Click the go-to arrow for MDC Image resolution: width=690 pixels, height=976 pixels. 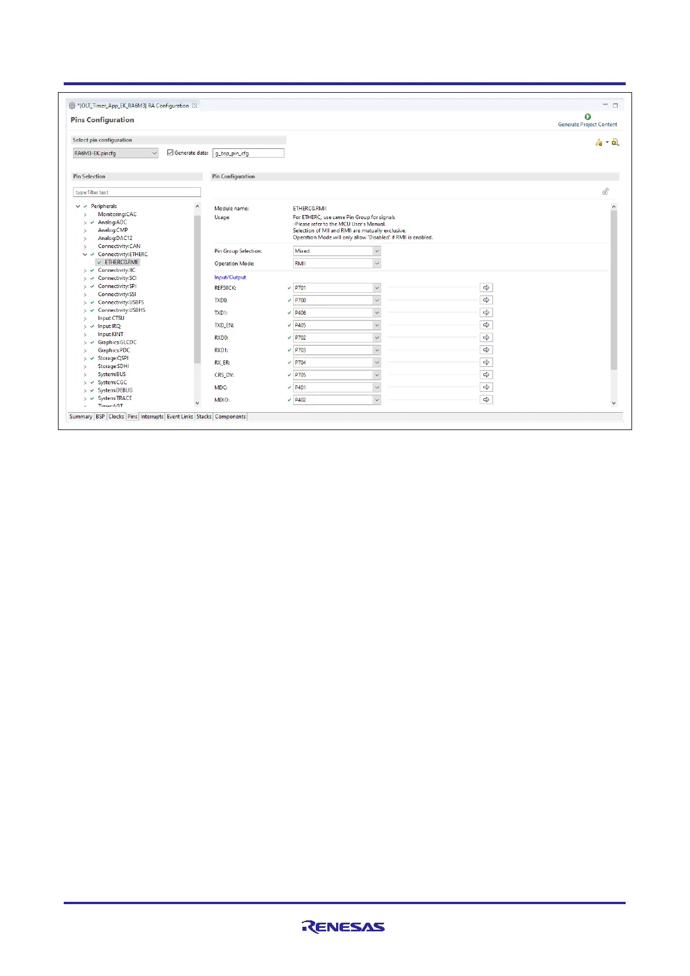(x=486, y=387)
